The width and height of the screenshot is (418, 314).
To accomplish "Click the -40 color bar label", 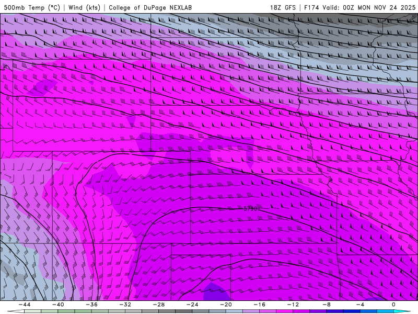I will (x=58, y=305).
